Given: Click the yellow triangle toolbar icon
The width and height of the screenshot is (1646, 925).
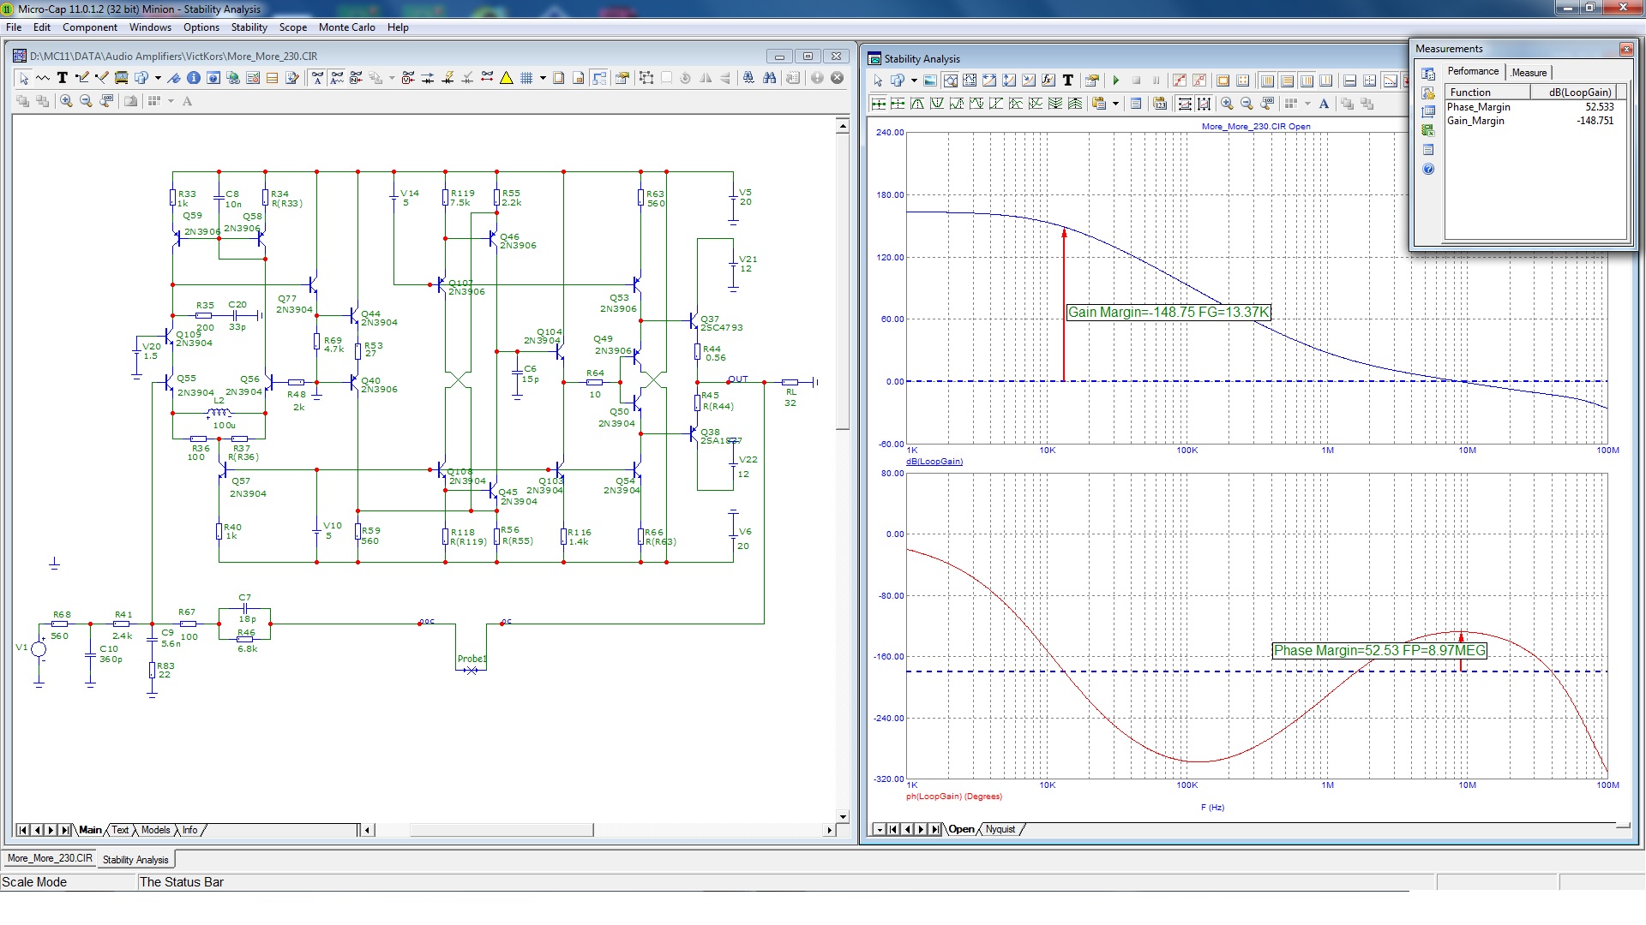Looking at the screenshot, I should (x=507, y=78).
